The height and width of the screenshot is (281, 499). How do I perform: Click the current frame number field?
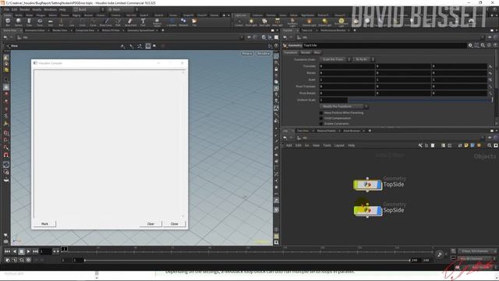[x=45, y=251]
